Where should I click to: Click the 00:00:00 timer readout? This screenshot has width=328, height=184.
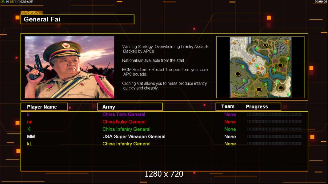pos(321,2)
